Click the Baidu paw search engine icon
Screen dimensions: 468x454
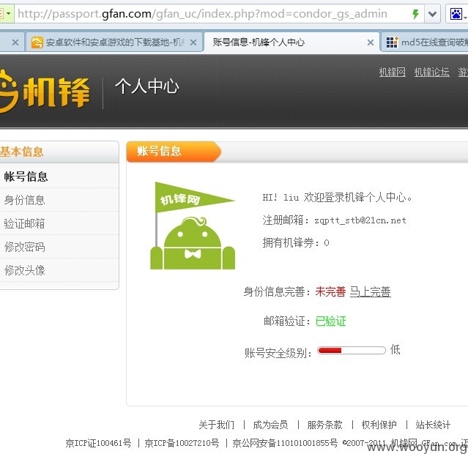click(x=456, y=14)
